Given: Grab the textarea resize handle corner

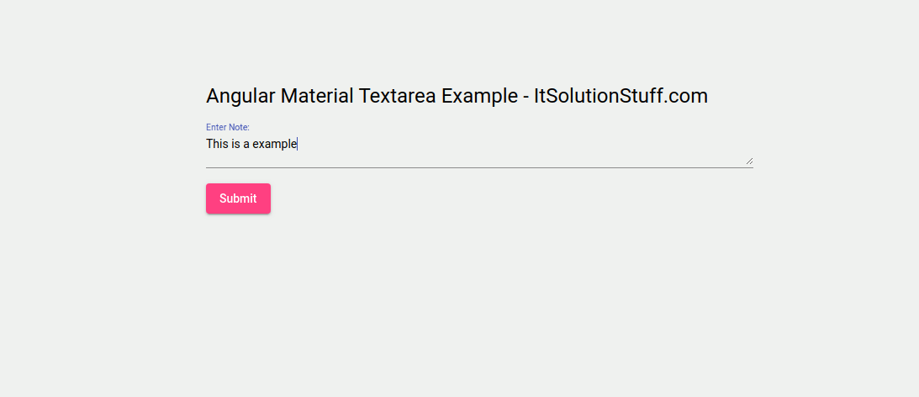Looking at the screenshot, I should pos(748,161).
